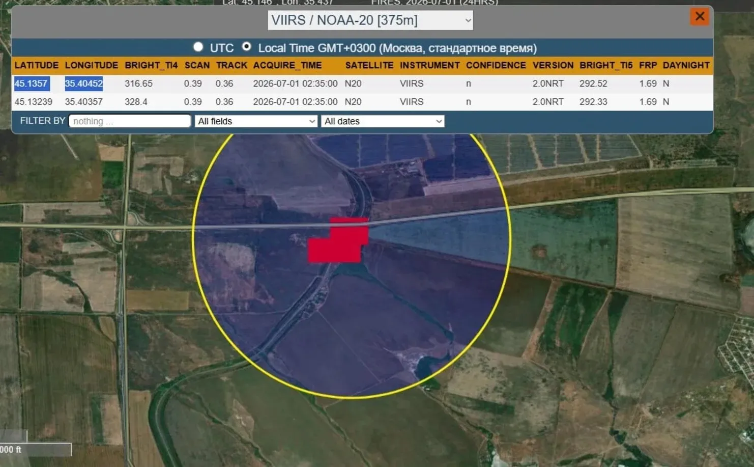Sort by the LONGITUDE column header
754x467 pixels.
pyautogui.click(x=92, y=65)
